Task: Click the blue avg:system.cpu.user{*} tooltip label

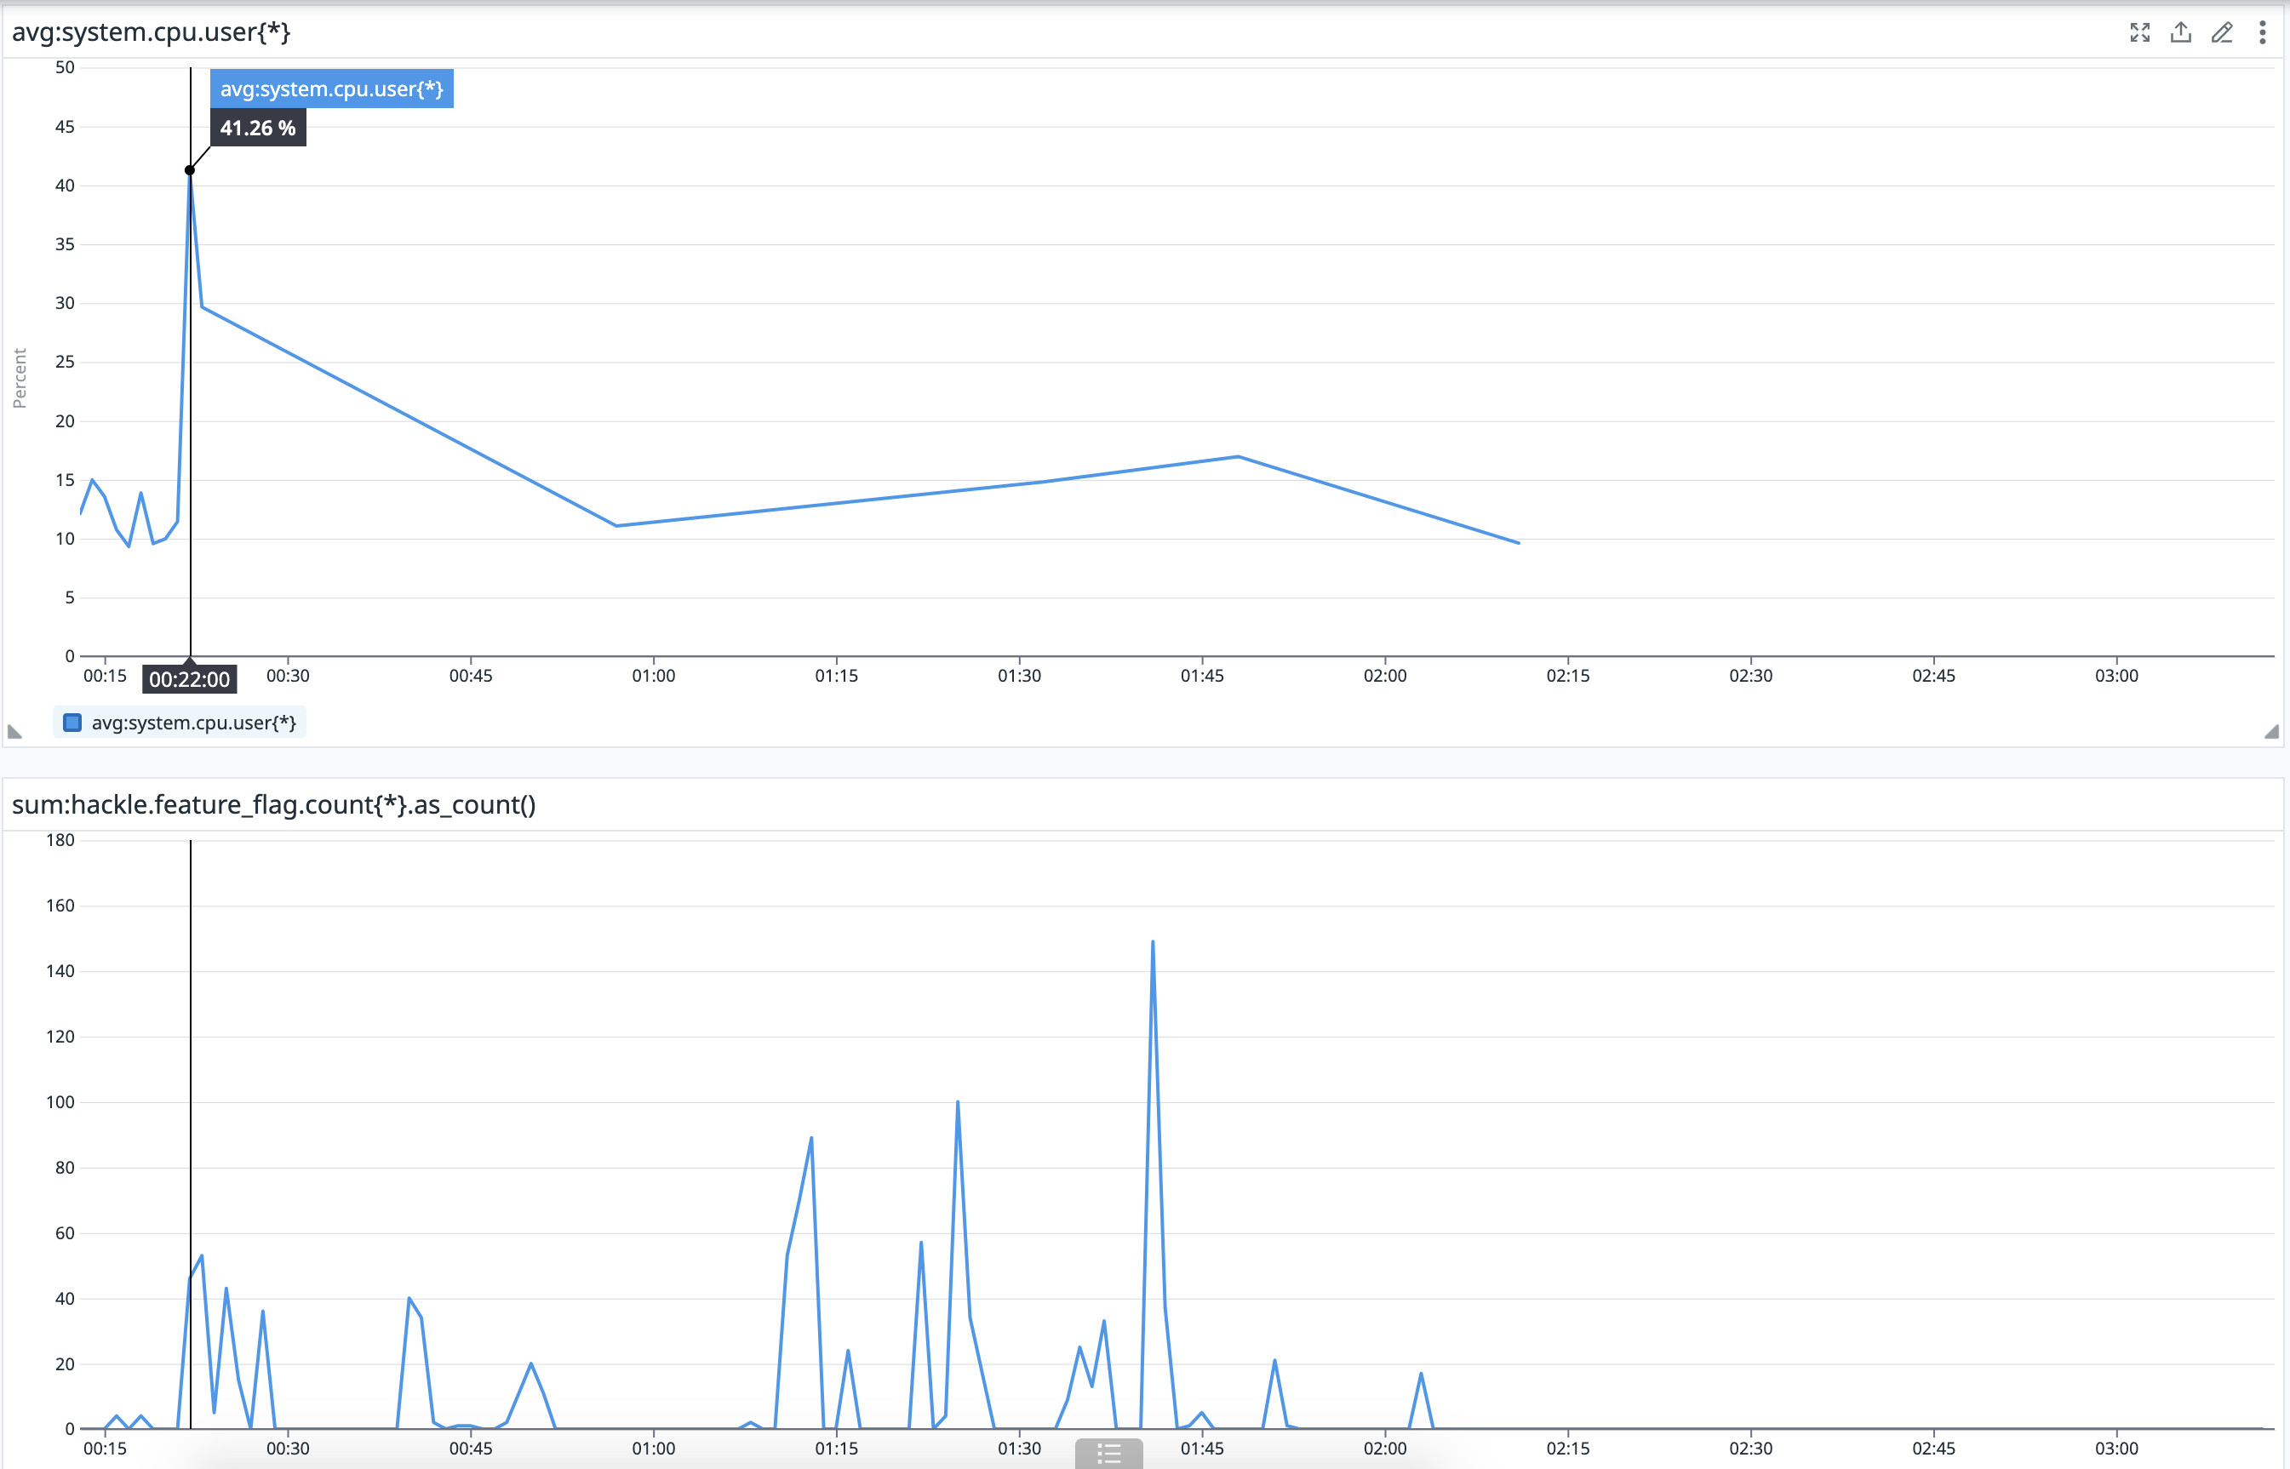Action: (331, 89)
